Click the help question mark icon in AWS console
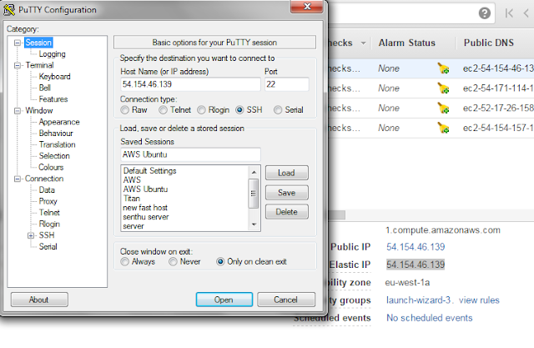534x348 pixels. pyautogui.click(x=484, y=13)
